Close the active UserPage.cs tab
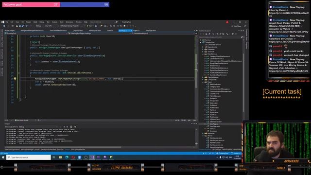This screenshot has height=175, width=311. pyautogui.click(x=131, y=31)
